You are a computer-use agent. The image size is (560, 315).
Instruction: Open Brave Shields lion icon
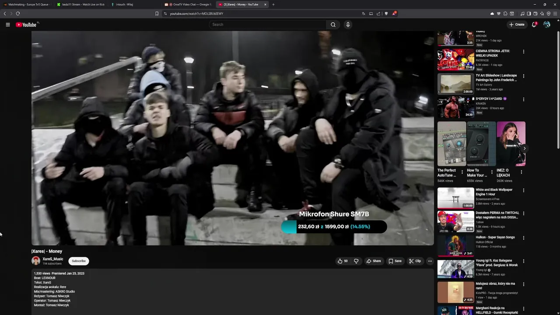(386, 14)
